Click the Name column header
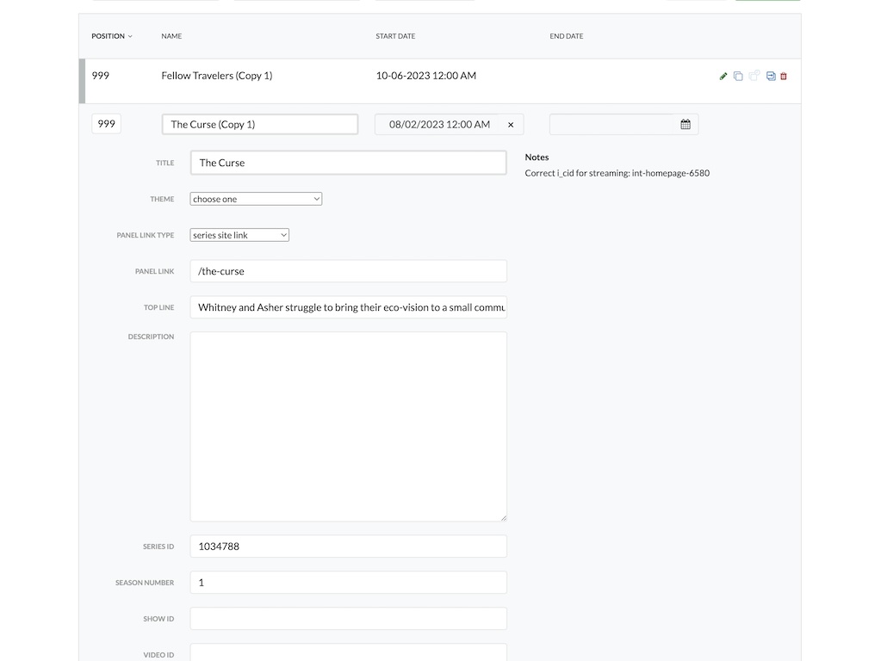The image size is (881, 661). point(171,36)
